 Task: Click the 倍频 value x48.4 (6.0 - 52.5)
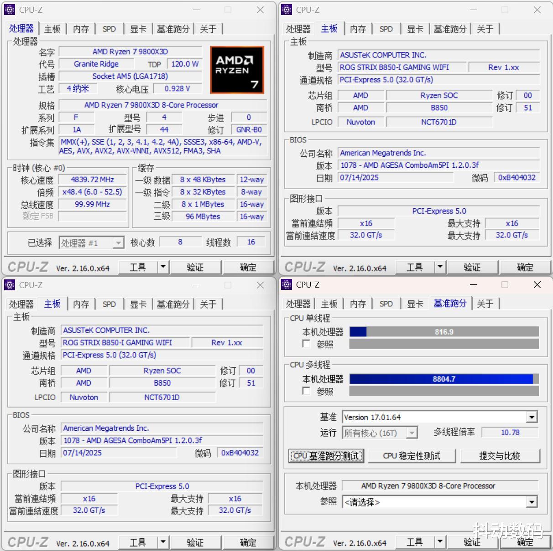(92, 192)
